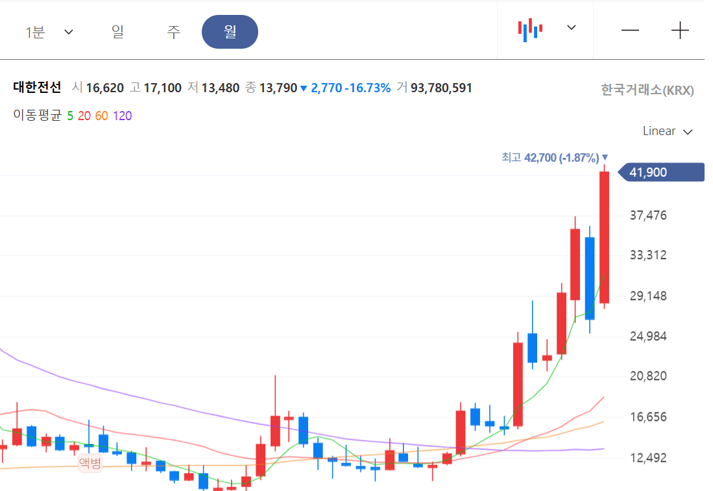Click the volume value 93,780,591

[442, 88]
